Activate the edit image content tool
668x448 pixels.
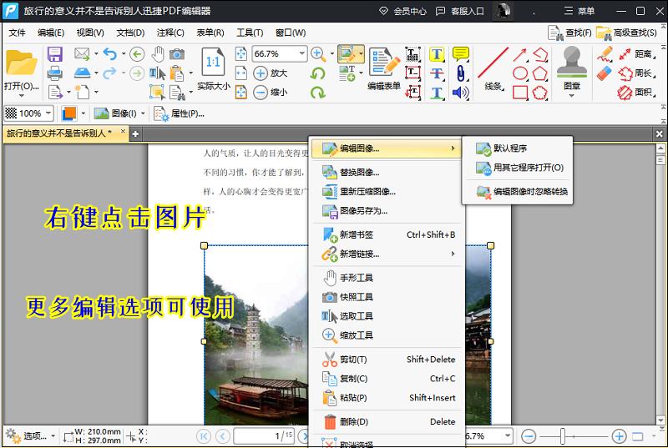coord(347,54)
